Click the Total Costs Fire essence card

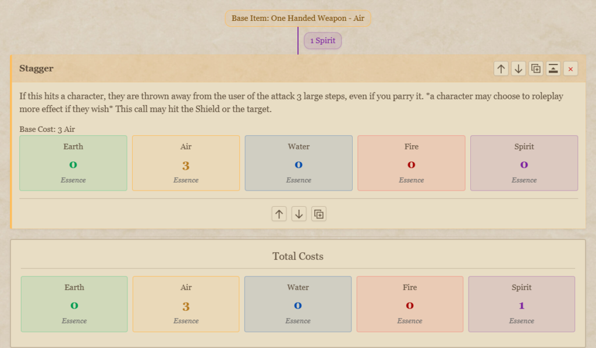tap(410, 304)
